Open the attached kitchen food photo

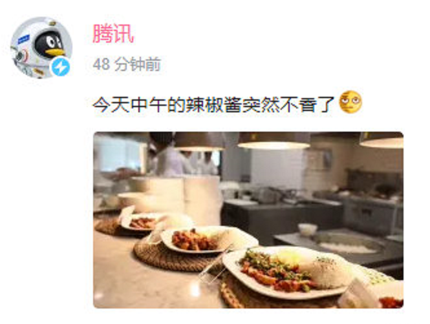tap(248, 220)
